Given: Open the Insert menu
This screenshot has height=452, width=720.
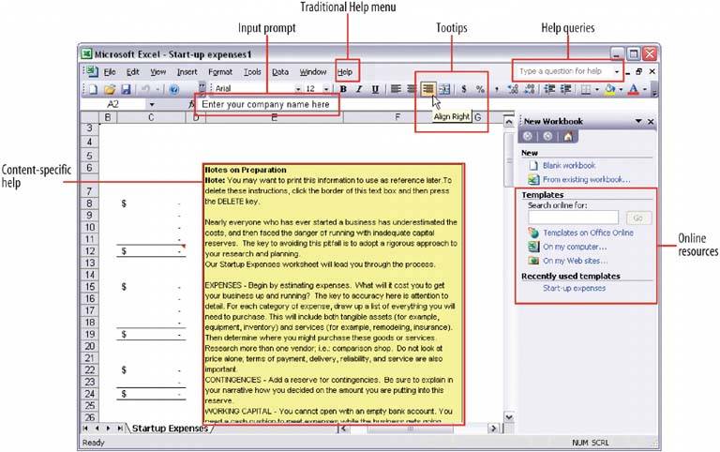Looking at the screenshot, I should pyautogui.click(x=187, y=72).
